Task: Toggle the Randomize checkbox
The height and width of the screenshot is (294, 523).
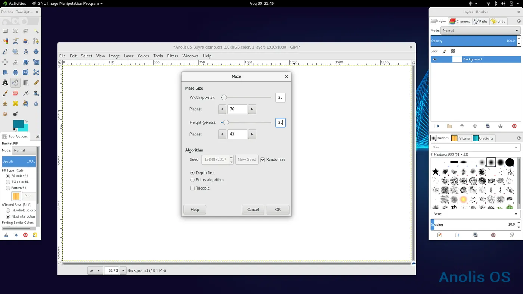Action: click(263, 160)
